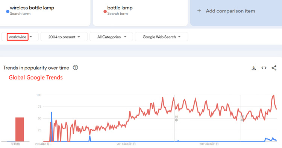
Task: Click the 100 y-axis value
Action: [x=39, y=95]
